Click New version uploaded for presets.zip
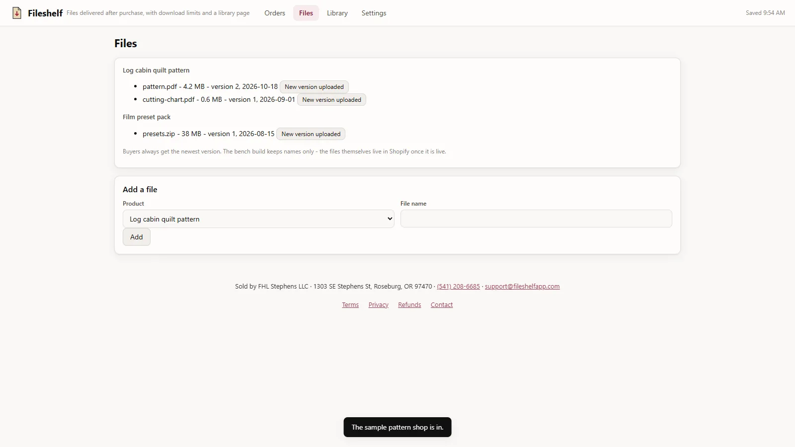Image resolution: width=795 pixels, height=447 pixels. pyautogui.click(x=311, y=134)
